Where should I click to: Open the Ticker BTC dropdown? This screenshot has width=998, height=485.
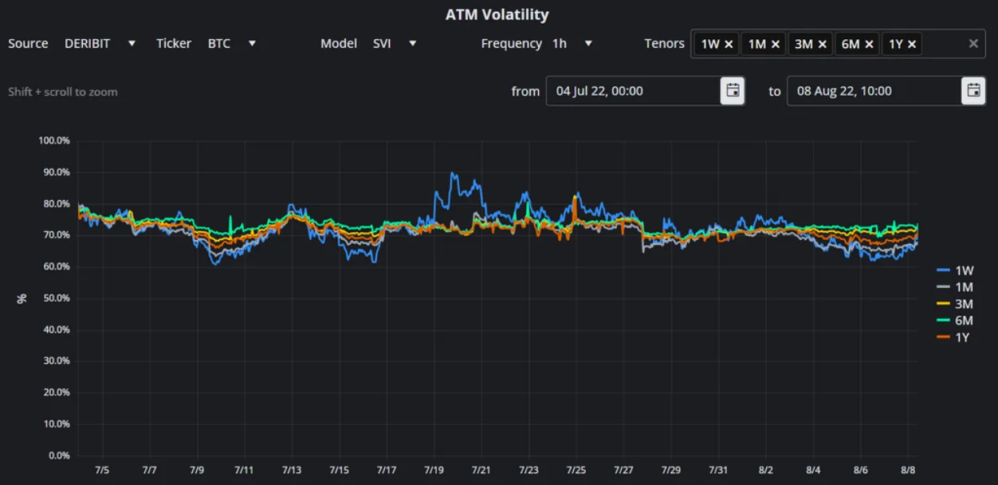tap(232, 43)
